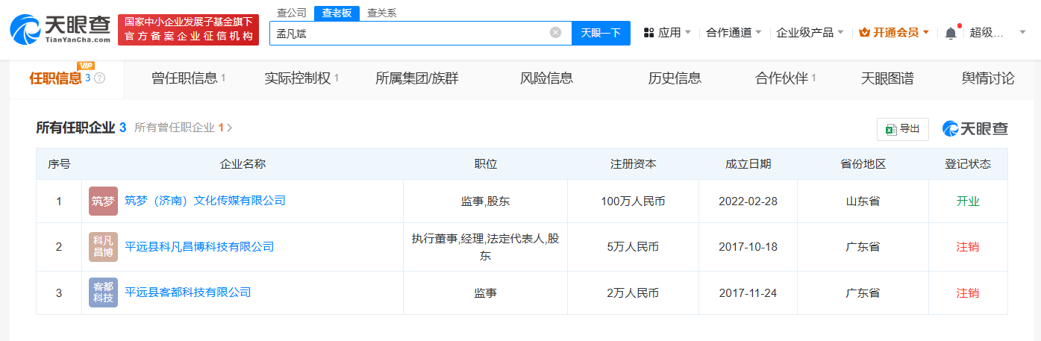Open the help question mark next to 任职信息
Image resolution: width=1041 pixels, height=341 pixels.
[x=99, y=78]
